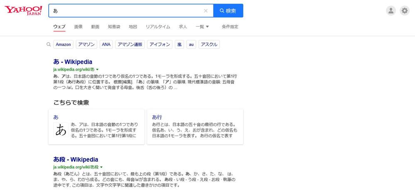The image size is (415, 190).
Task: Open the user account profile icon
Action: (390, 11)
